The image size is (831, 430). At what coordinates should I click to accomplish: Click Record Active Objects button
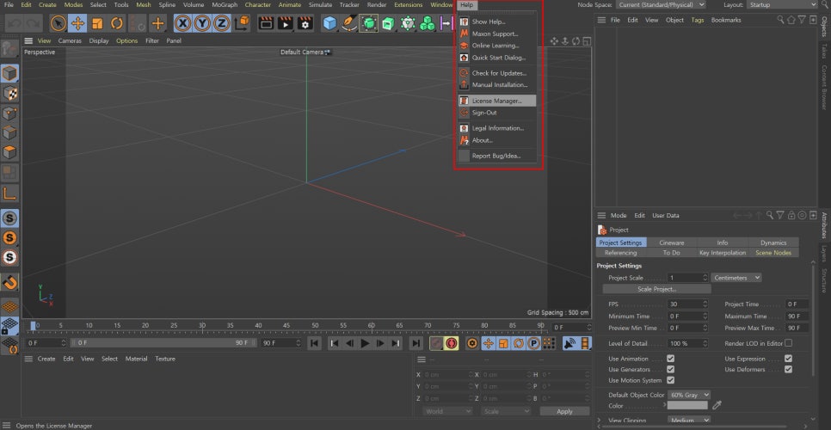pos(436,343)
